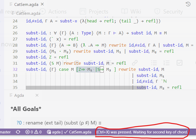Screen dimensions: 196x139
Task: Click the faded task list checkbox icon
Action: pyautogui.click(x=179, y=63)
